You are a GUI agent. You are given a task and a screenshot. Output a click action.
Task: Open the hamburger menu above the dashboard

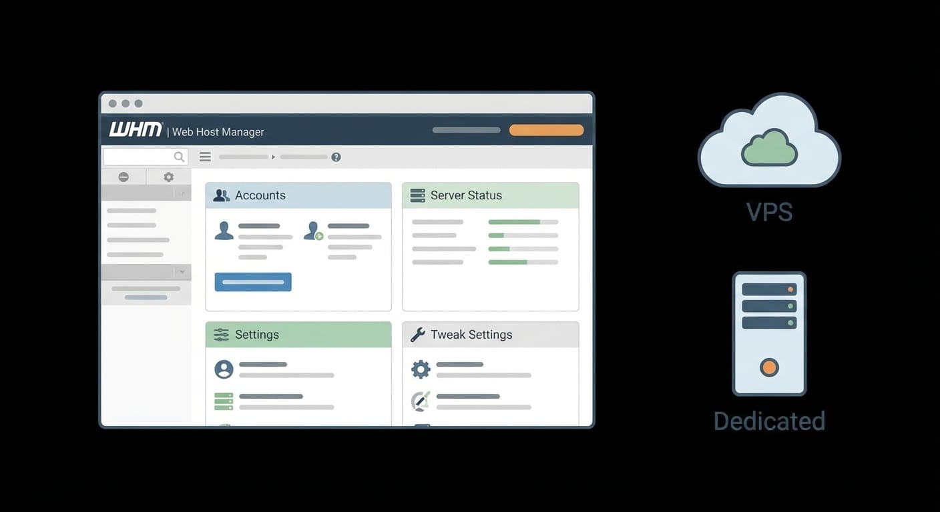[205, 157]
